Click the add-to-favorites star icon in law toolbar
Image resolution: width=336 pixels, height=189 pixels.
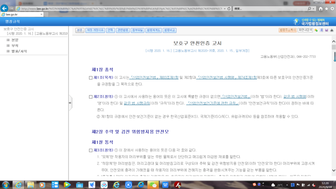pyautogui.click(x=316, y=30)
